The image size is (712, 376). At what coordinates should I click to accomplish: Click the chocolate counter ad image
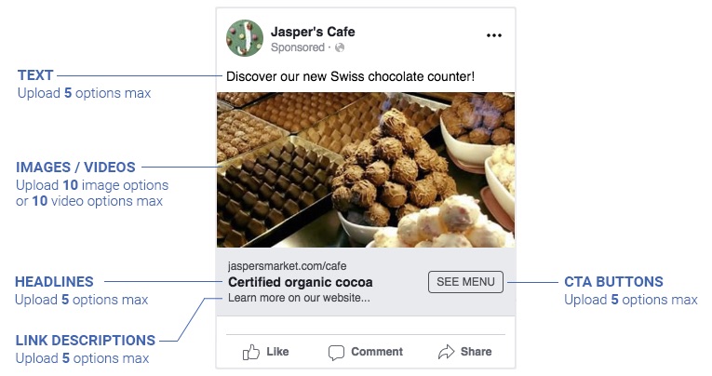tap(365, 168)
